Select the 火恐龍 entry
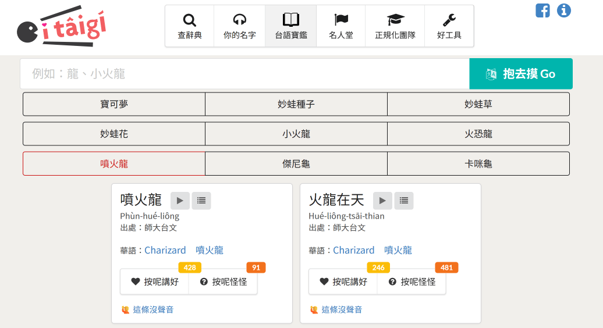The image size is (603, 328). [478, 134]
